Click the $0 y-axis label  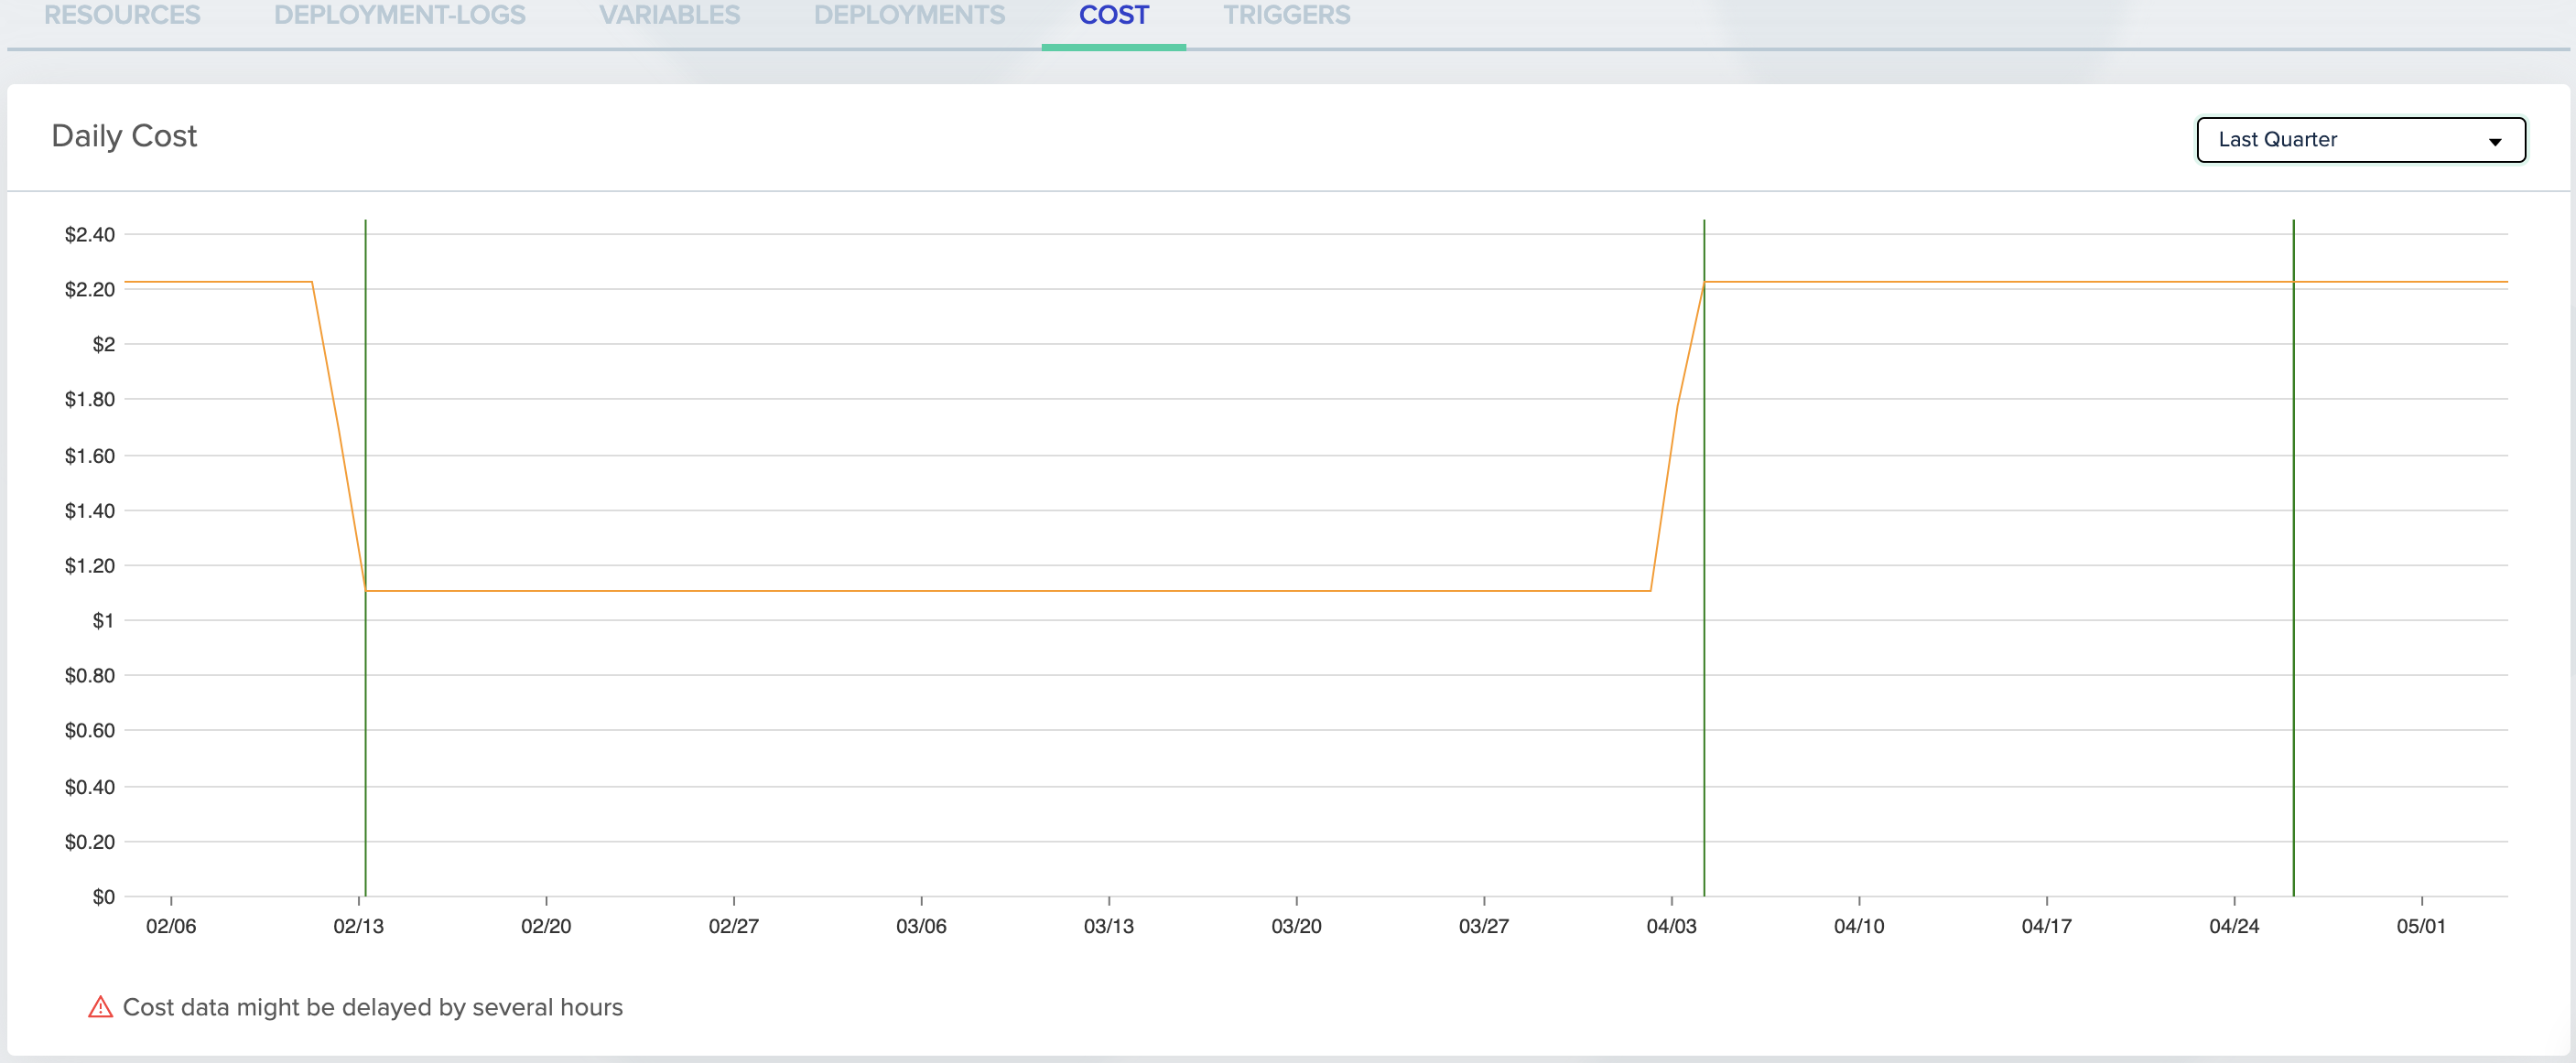(x=103, y=897)
